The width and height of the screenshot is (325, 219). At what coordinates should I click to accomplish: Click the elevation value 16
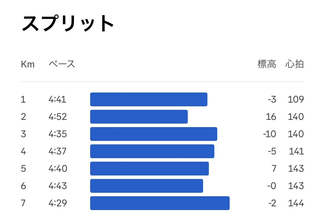(x=271, y=117)
